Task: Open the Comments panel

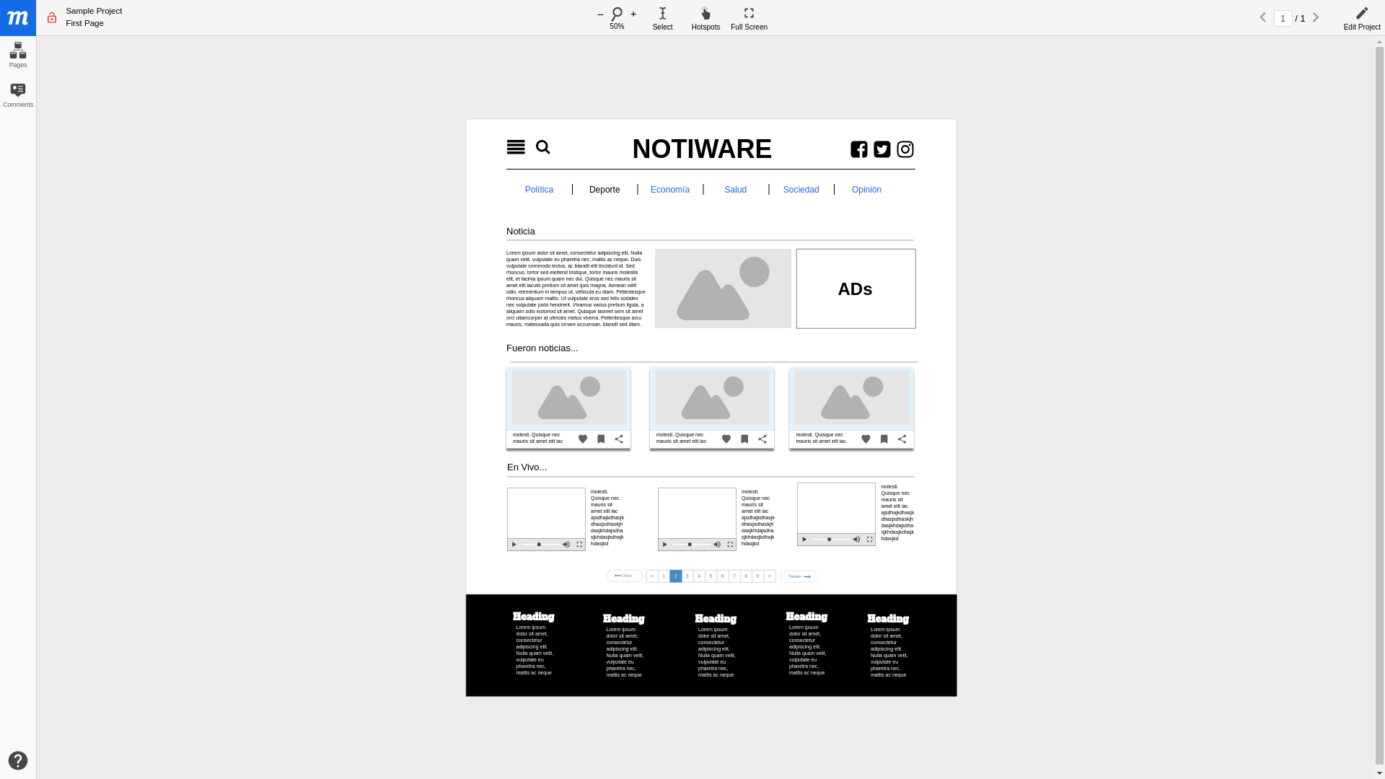Action: (x=18, y=95)
